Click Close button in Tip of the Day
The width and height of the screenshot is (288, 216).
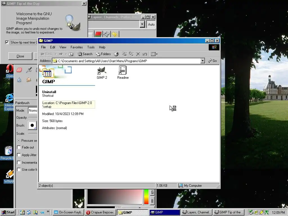(x=20, y=56)
